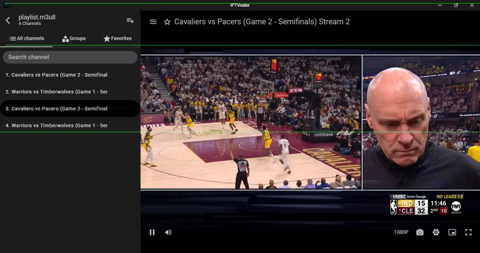Focus the Search channel field
480x253 pixels.
(x=70, y=57)
